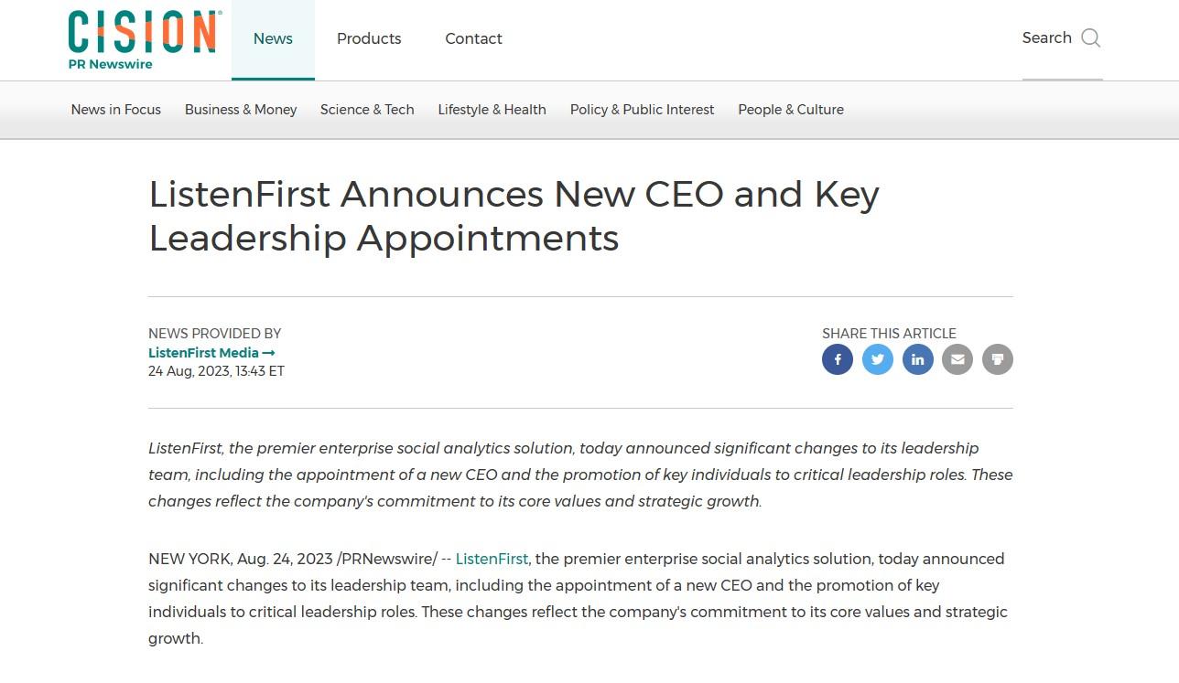Viewport: 1179px width, 683px height.
Task: Expand News in Focus category
Action: (x=116, y=110)
